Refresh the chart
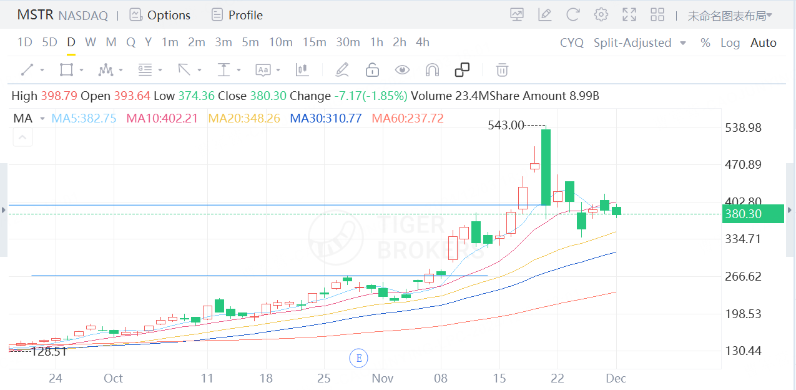 coord(573,15)
